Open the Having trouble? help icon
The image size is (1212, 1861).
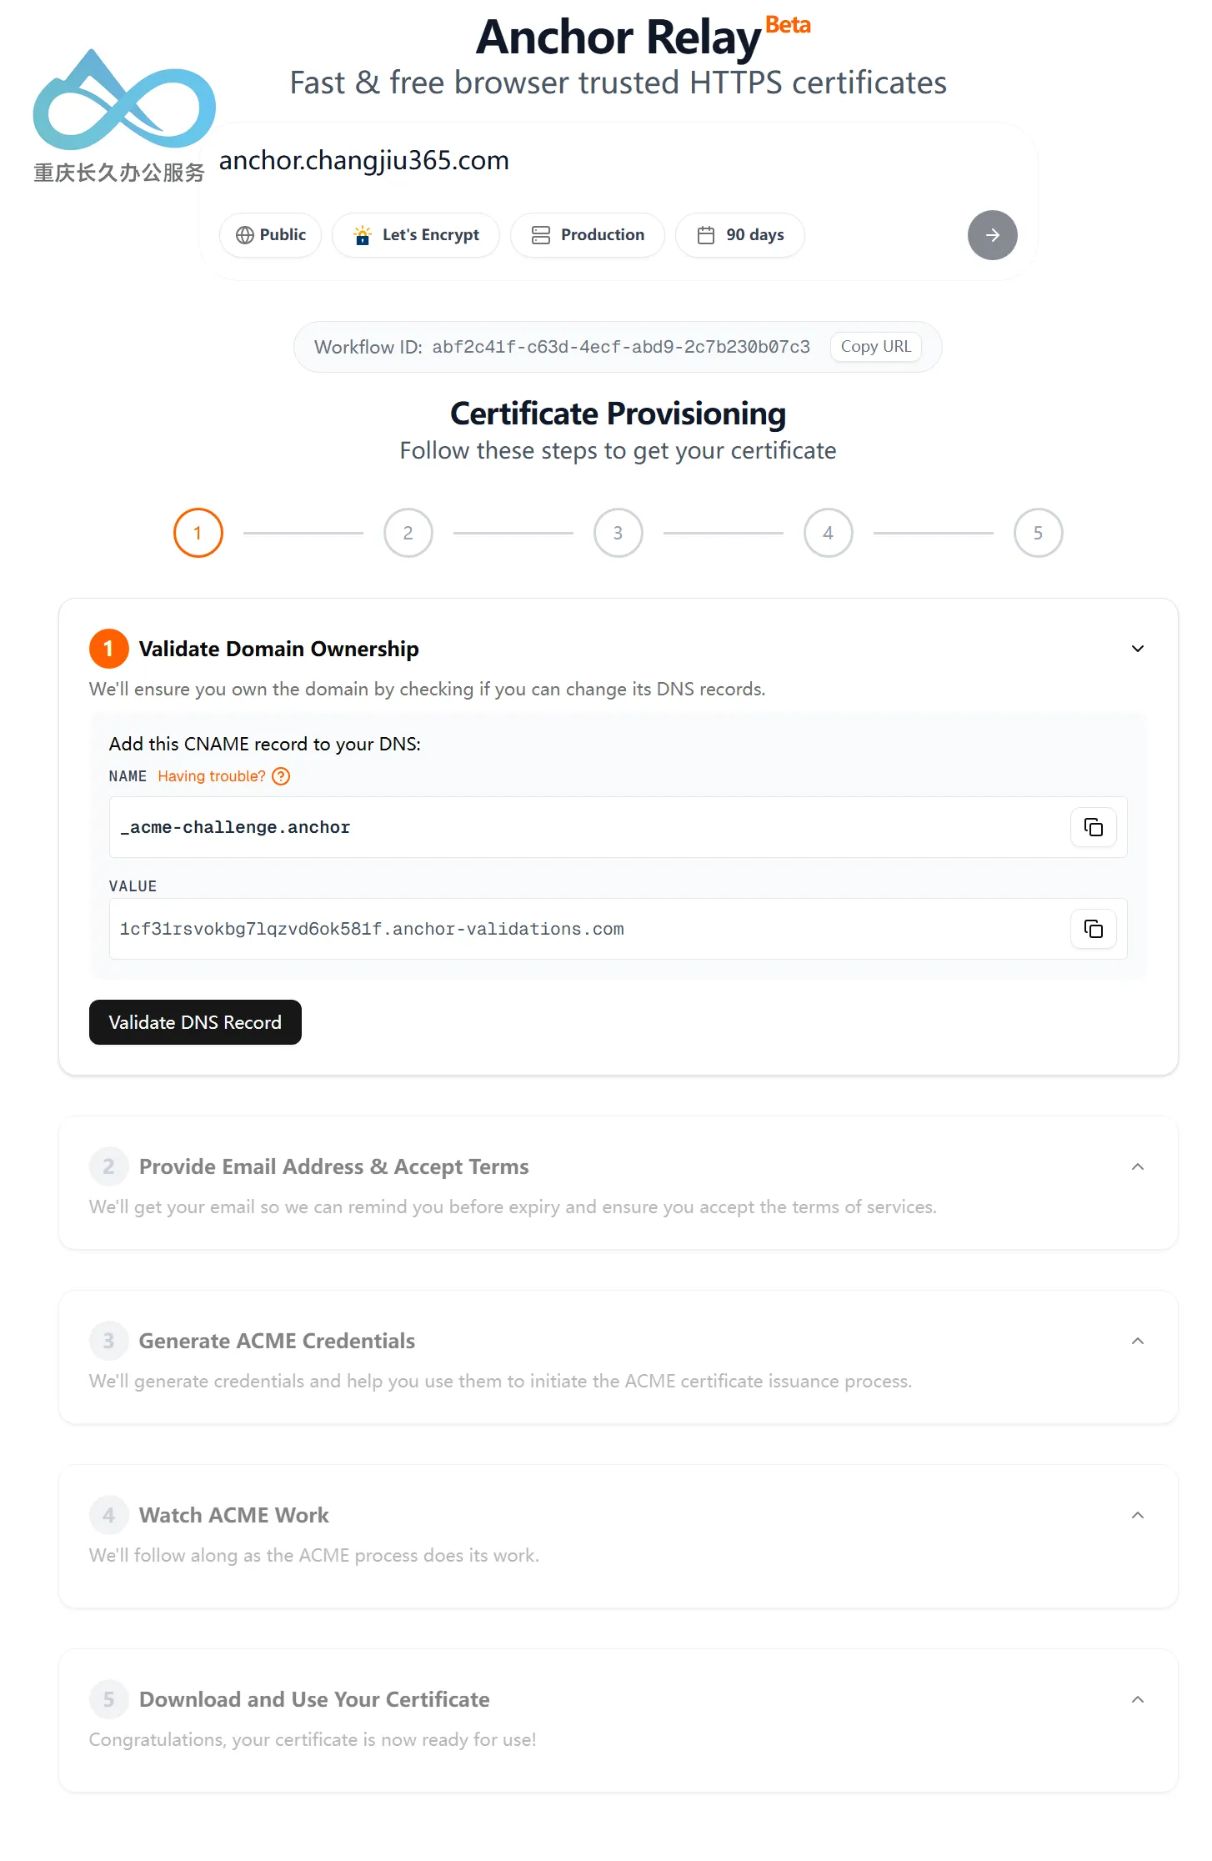pos(282,776)
